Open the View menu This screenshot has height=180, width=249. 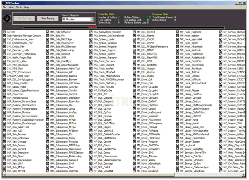11,7
